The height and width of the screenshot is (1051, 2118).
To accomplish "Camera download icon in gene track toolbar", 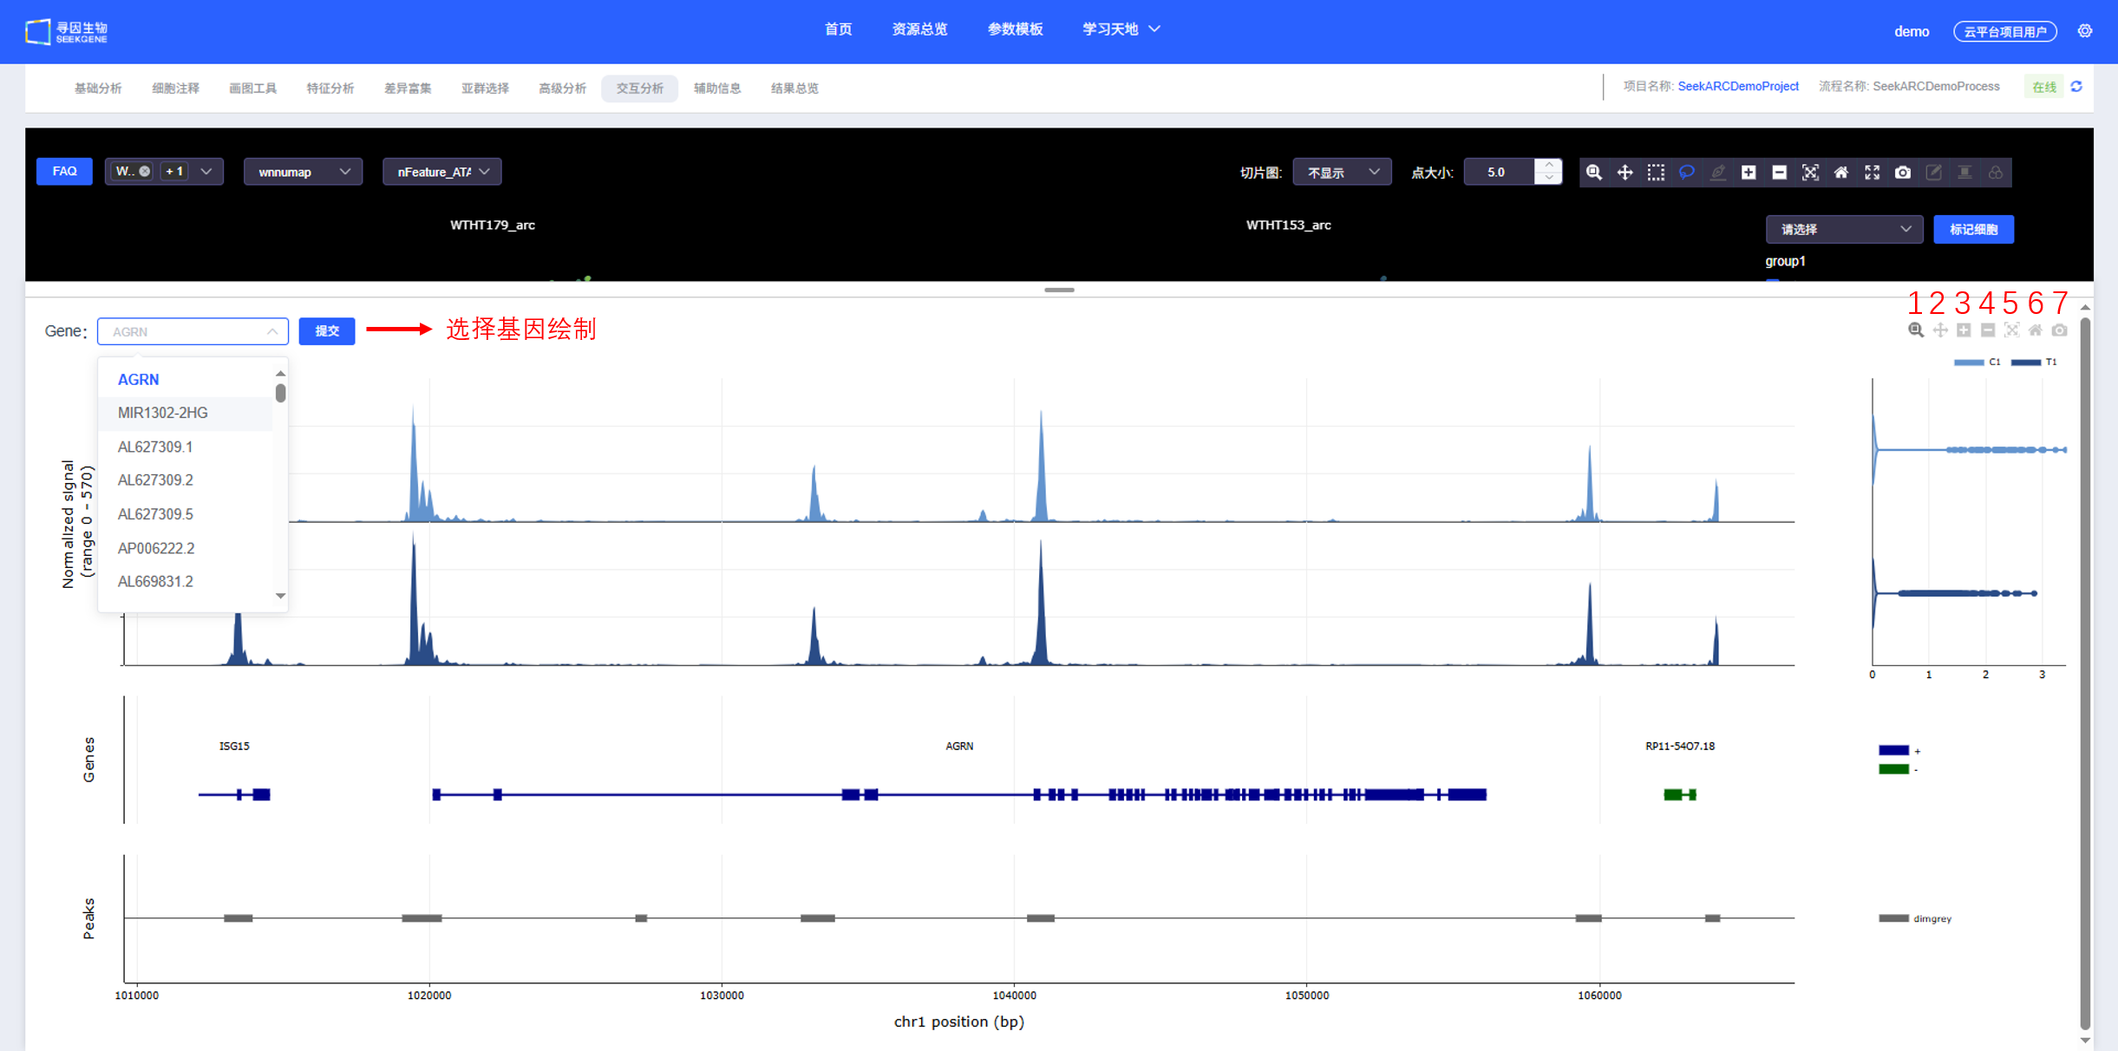I will [x=2059, y=330].
